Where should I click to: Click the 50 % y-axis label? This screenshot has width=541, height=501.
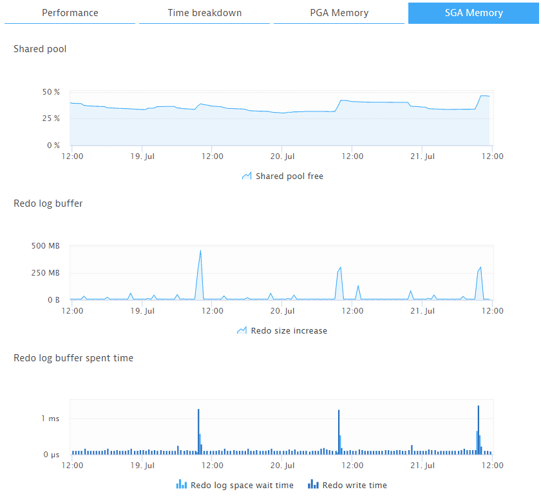(x=52, y=92)
